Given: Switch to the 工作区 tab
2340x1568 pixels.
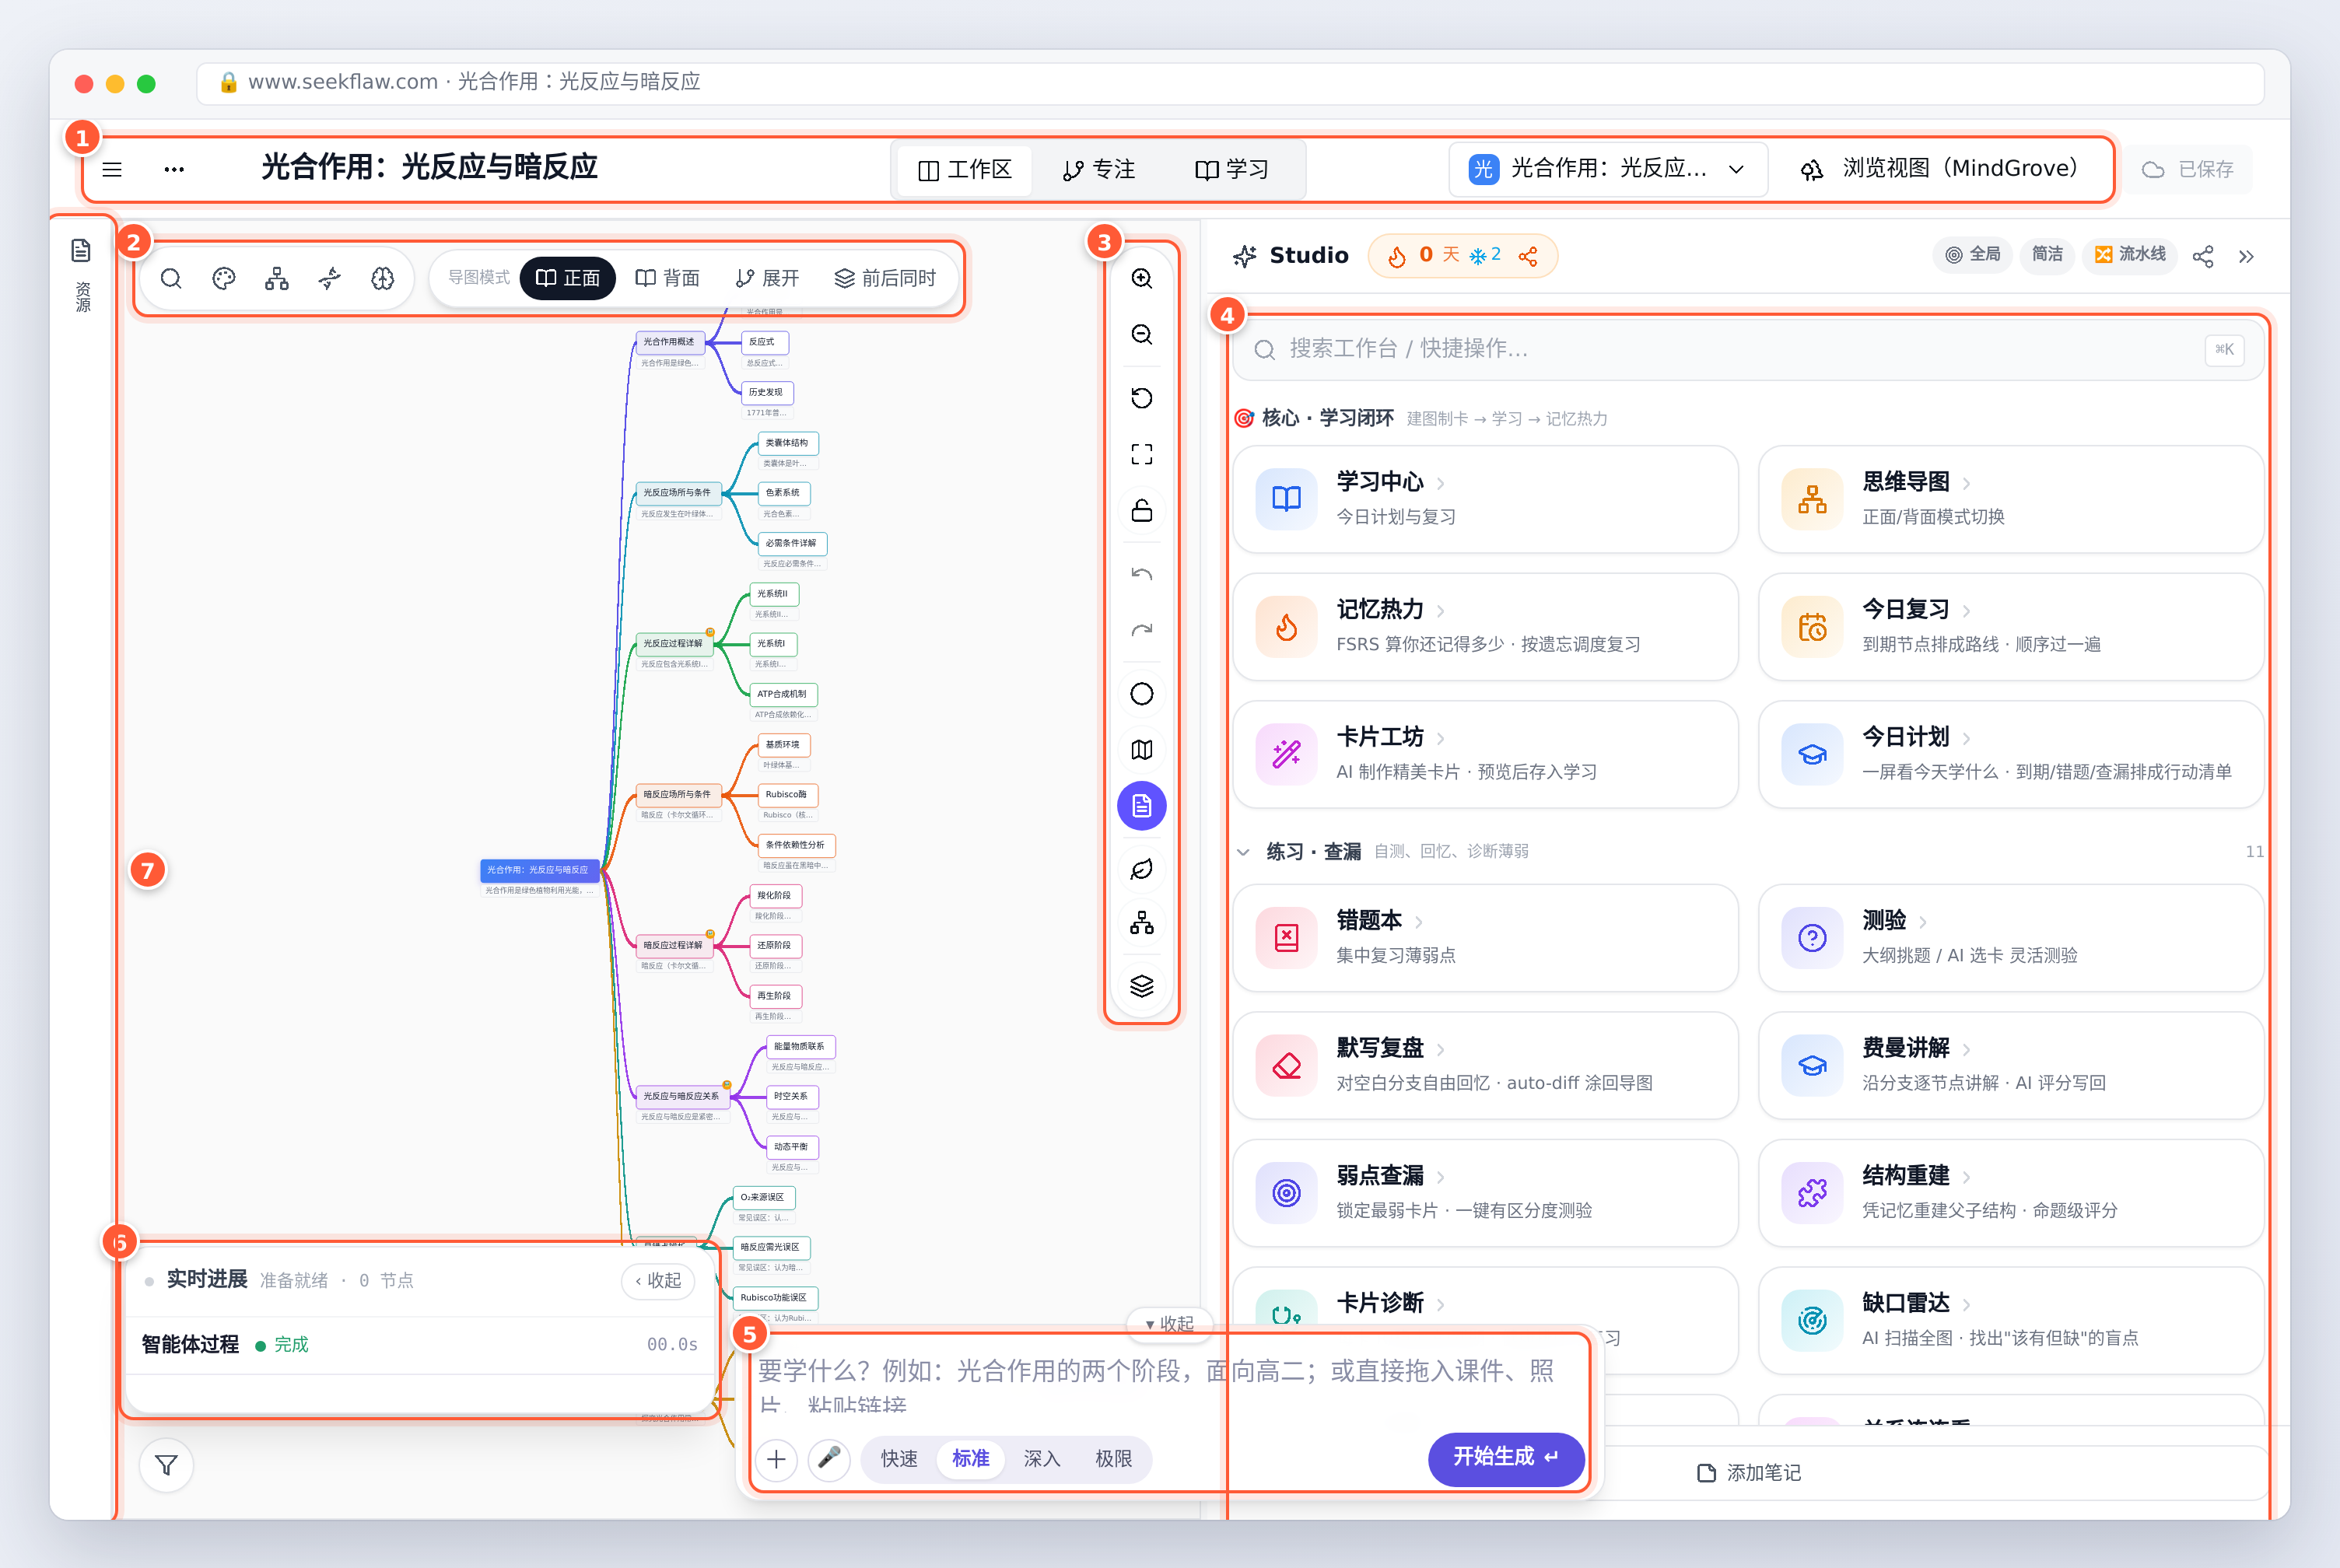Looking at the screenshot, I should pos(965,170).
